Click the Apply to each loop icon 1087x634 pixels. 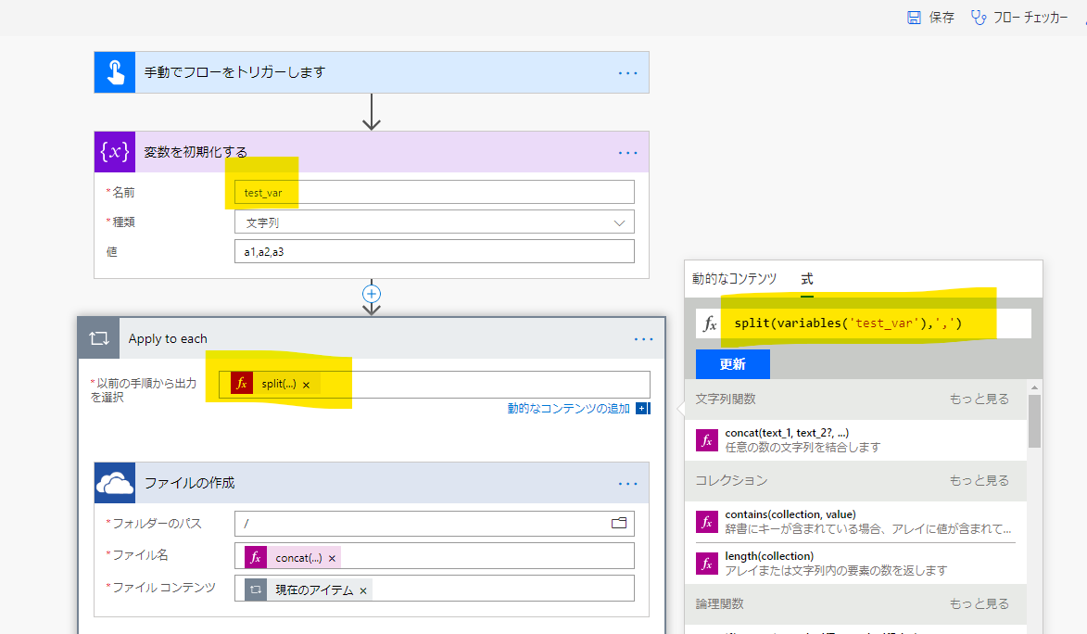99,338
